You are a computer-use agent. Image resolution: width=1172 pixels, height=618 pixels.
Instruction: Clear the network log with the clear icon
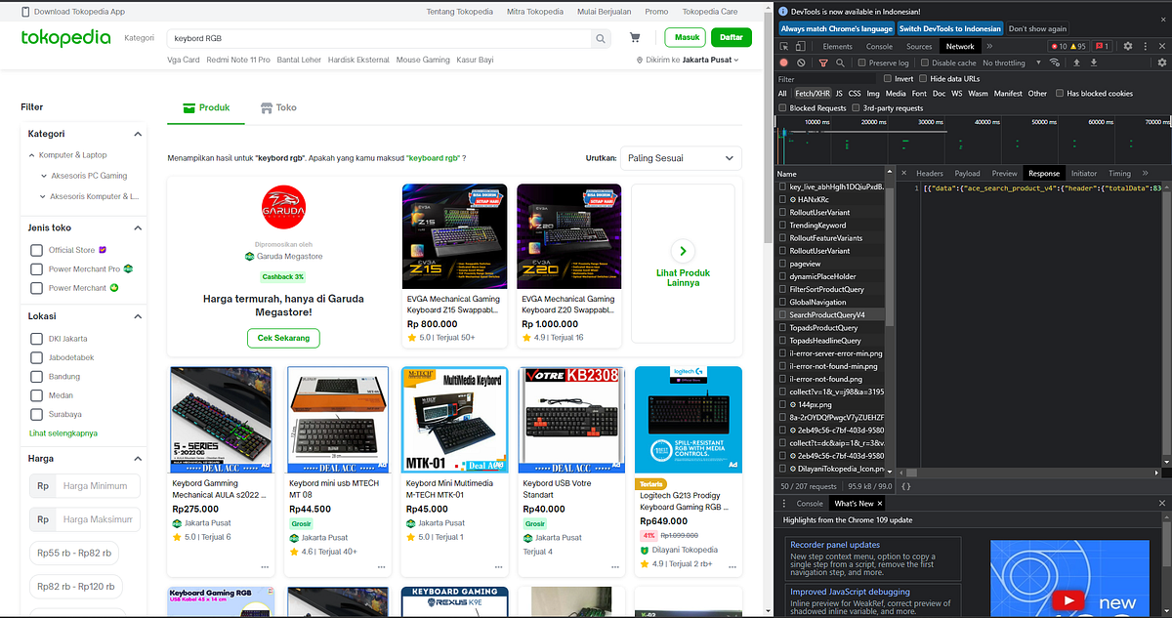pyautogui.click(x=802, y=62)
